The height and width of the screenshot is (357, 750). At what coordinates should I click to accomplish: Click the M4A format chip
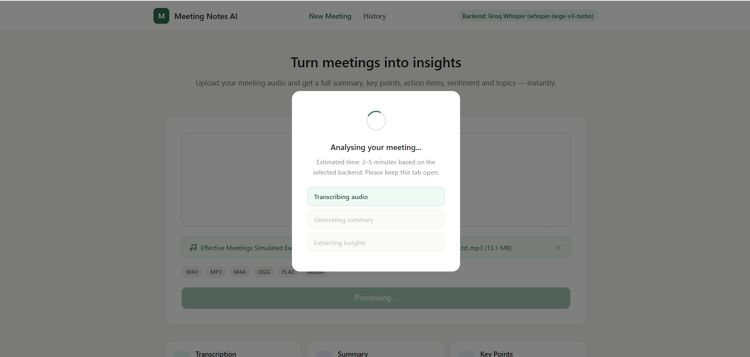coord(240,272)
